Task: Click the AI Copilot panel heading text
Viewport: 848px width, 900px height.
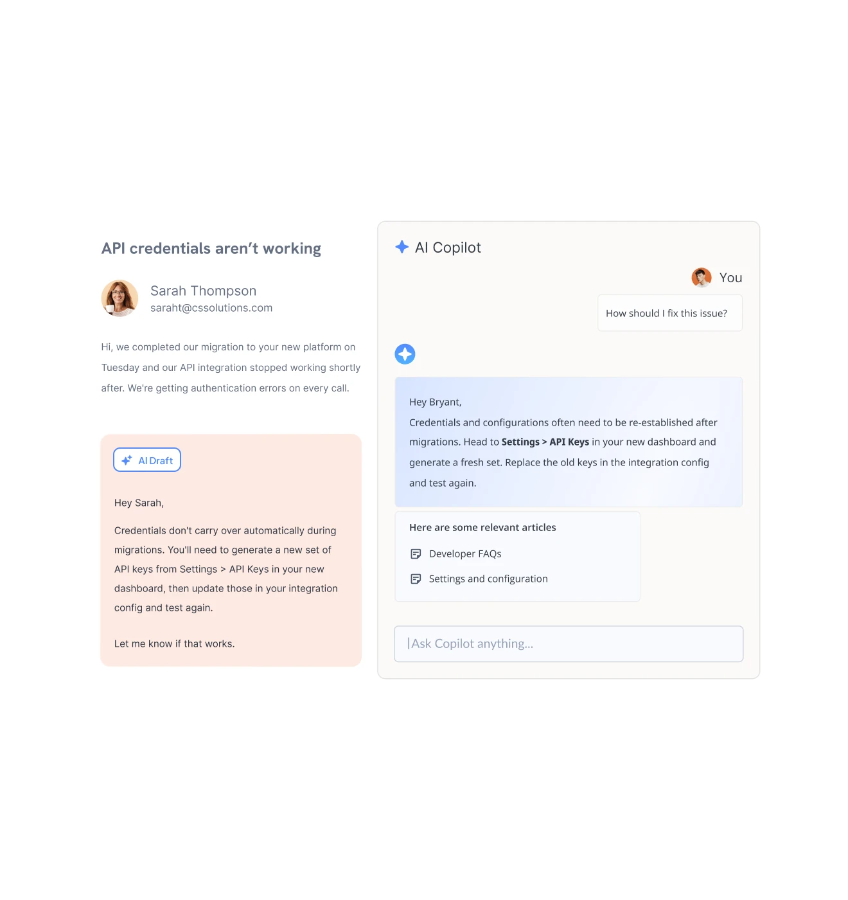Action: (448, 248)
